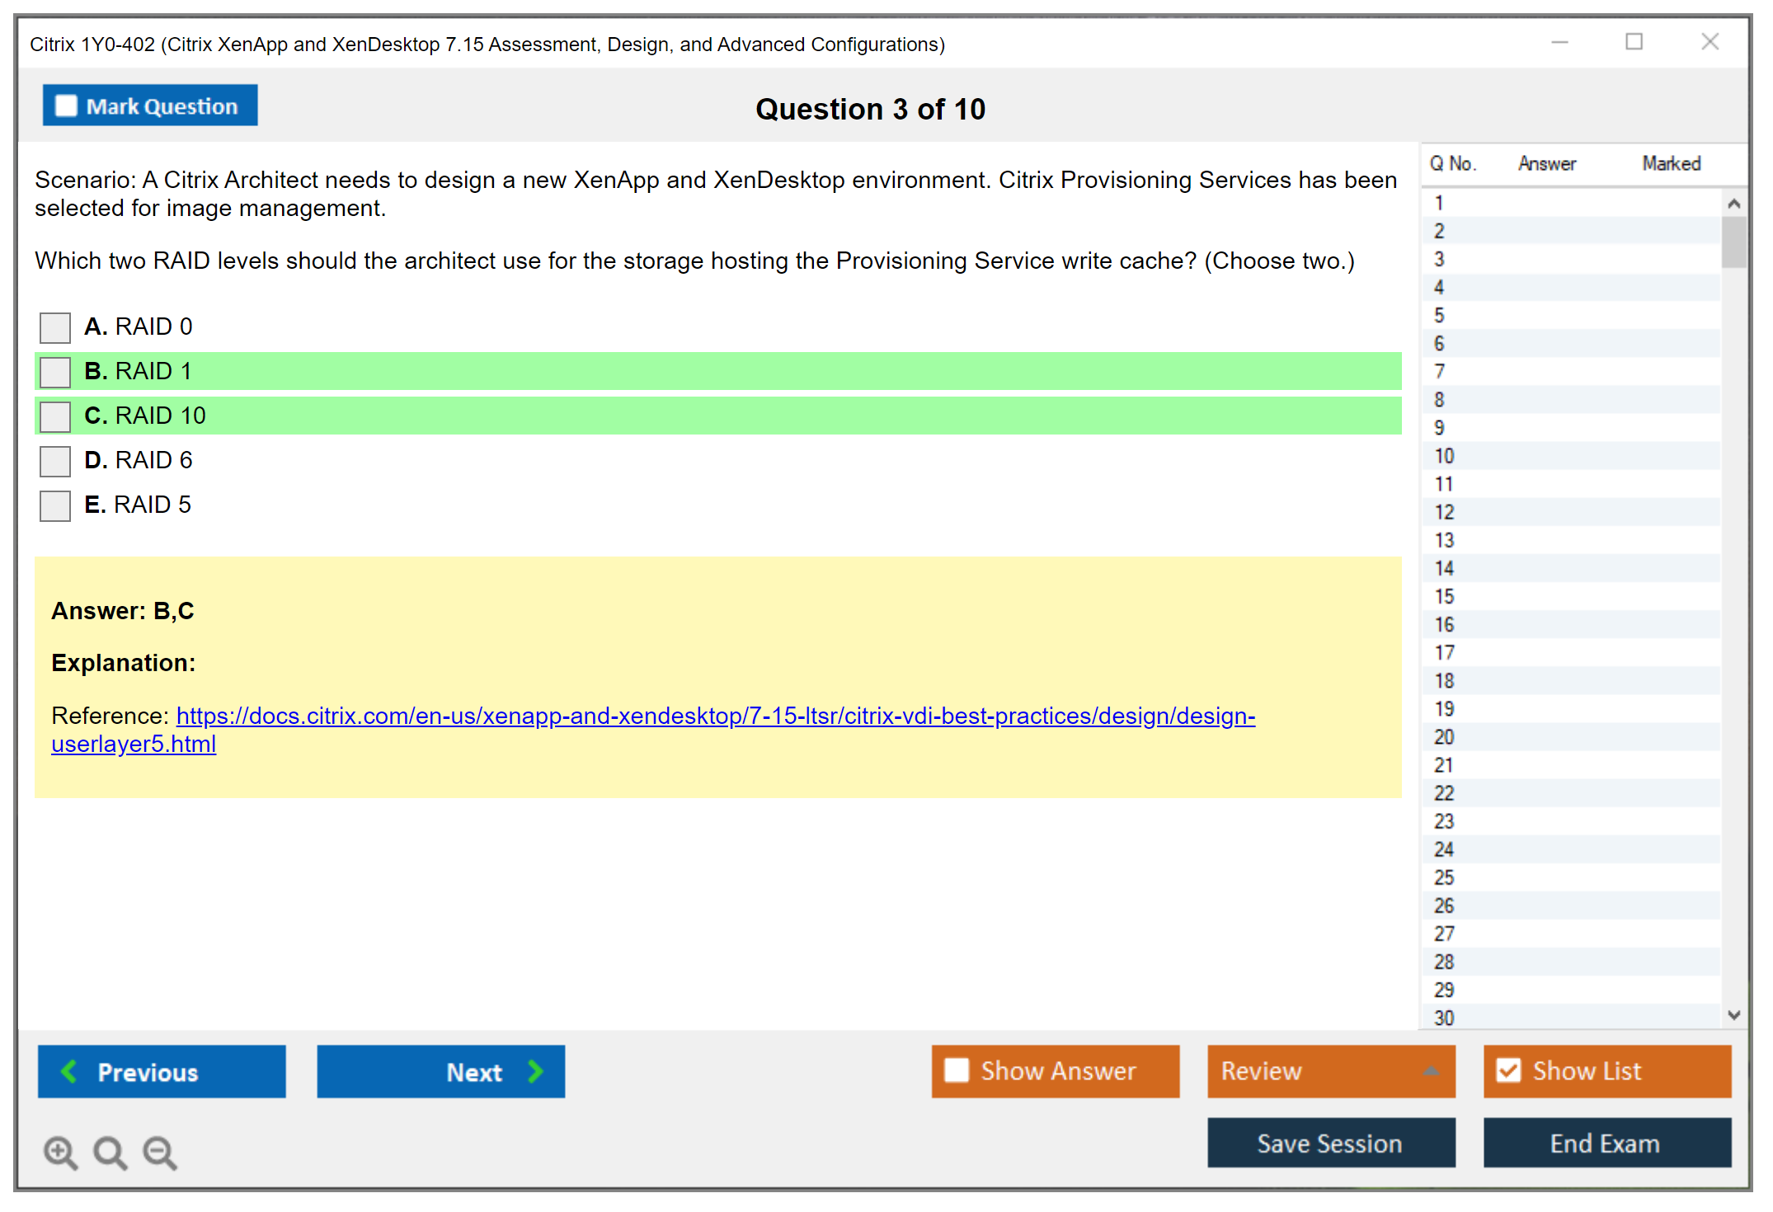Uncheck the Show List checkbox
The height and width of the screenshot is (1212, 1773).
[1508, 1070]
